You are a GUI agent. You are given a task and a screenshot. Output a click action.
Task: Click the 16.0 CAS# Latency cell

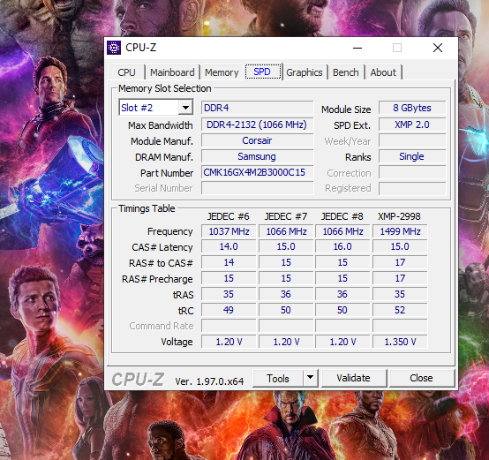[342, 246]
